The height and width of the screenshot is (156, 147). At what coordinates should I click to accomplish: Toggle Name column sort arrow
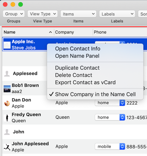[x=50, y=32]
